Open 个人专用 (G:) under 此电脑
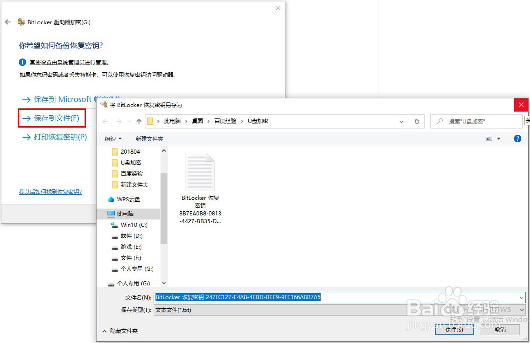This screenshot has height=343, width=530. coord(133,268)
